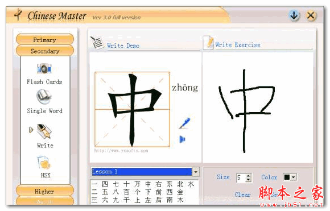Select character 中 in lesson list
Image resolution: width=330 pixels, height=211 pixels.
[x=148, y=184]
